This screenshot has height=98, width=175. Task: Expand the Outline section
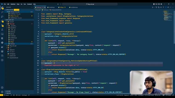[x=5, y=91]
